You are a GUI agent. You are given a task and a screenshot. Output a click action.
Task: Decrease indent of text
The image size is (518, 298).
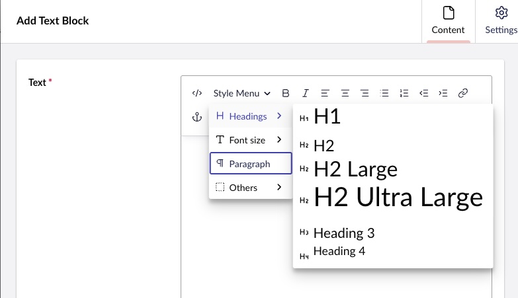pos(424,93)
